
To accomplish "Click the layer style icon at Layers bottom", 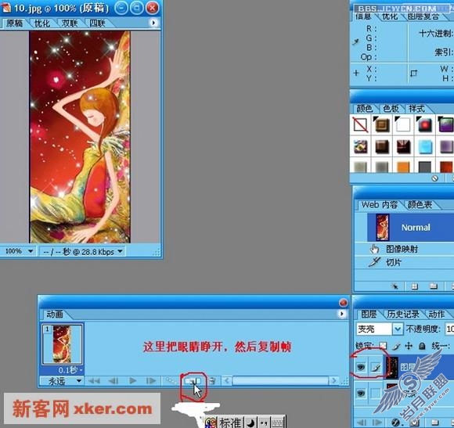I will 395,423.
